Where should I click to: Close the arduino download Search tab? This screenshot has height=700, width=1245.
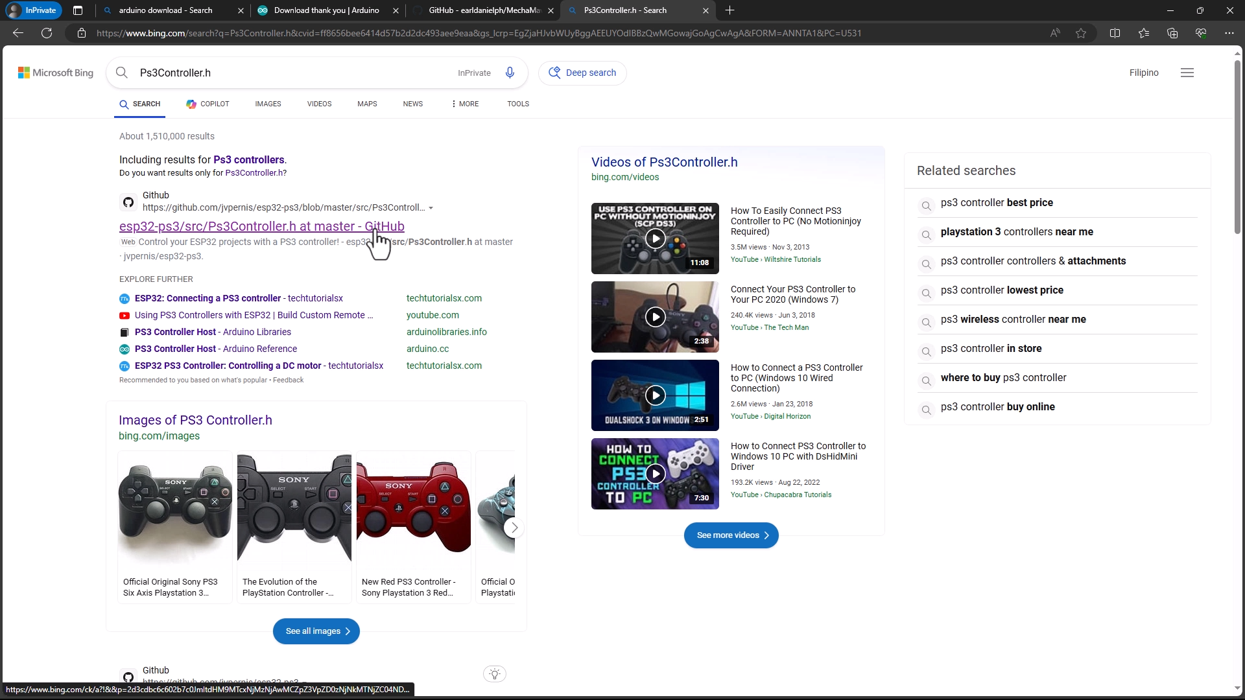click(x=241, y=10)
